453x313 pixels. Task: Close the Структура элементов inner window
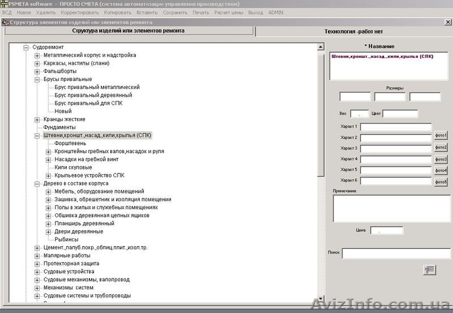click(448, 22)
